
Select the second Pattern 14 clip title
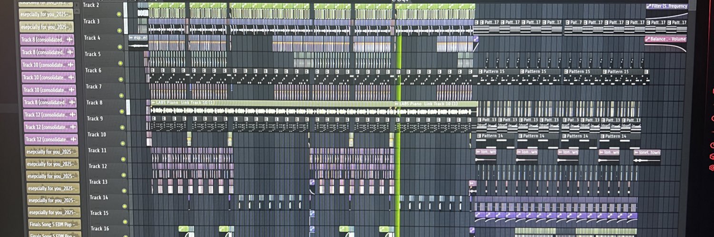534,136
